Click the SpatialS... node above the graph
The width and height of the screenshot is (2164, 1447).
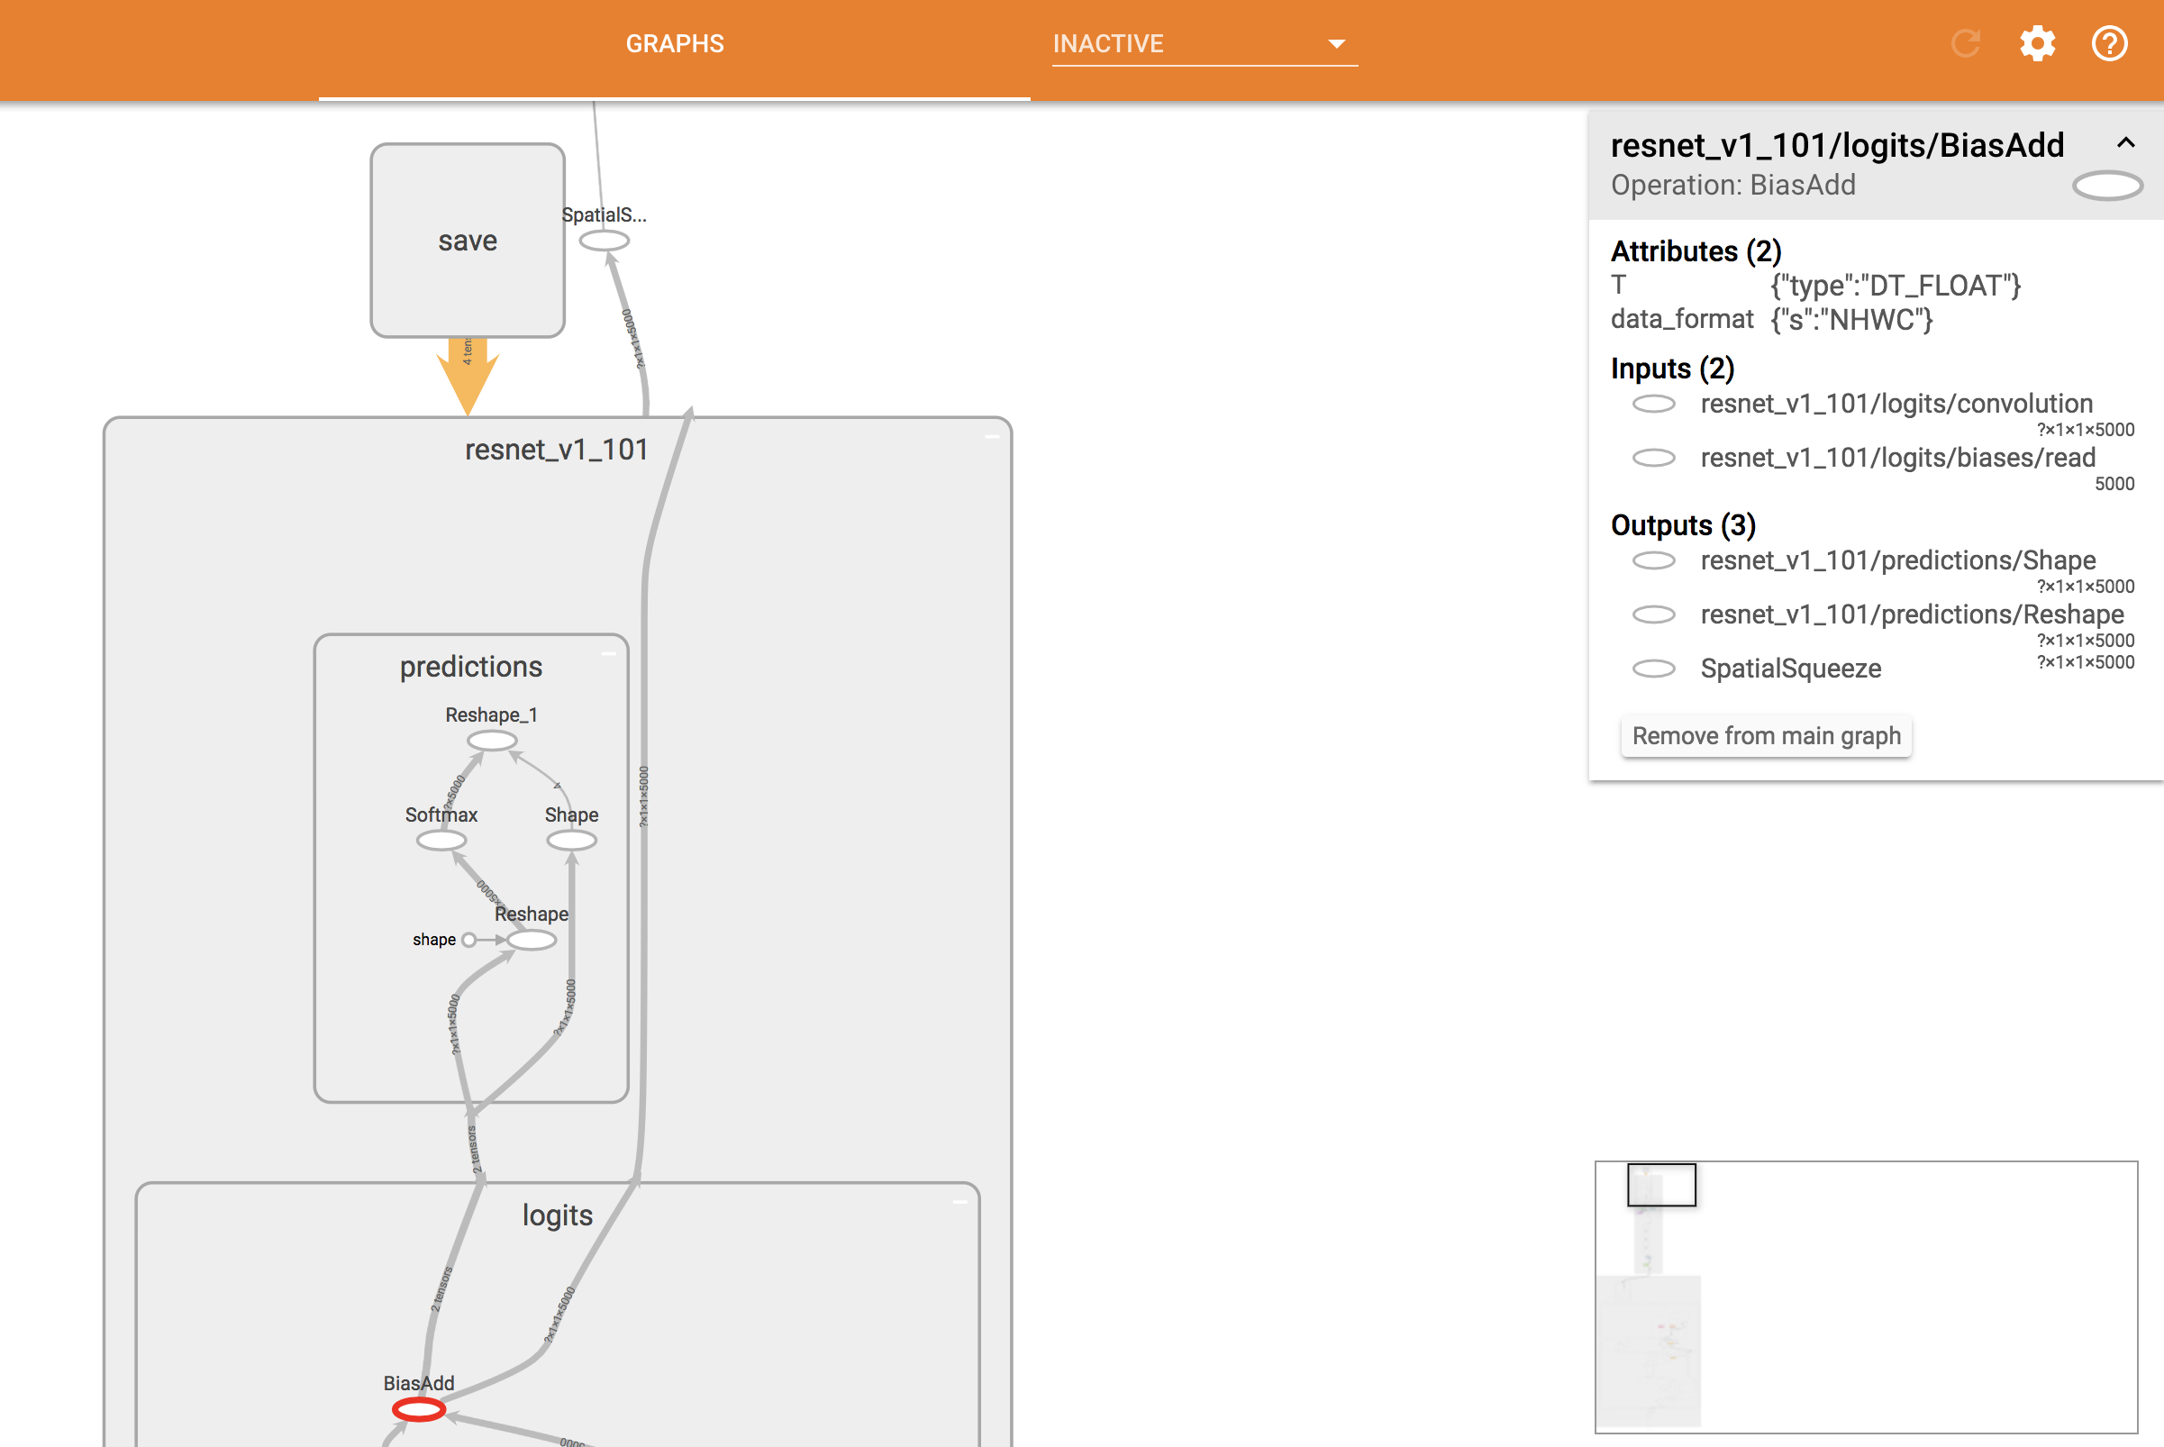point(606,240)
